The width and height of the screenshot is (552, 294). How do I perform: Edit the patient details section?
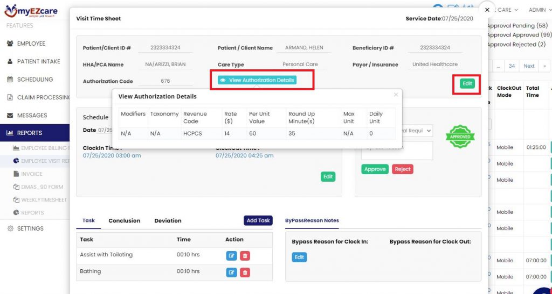pyautogui.click(x=467, y=83)
